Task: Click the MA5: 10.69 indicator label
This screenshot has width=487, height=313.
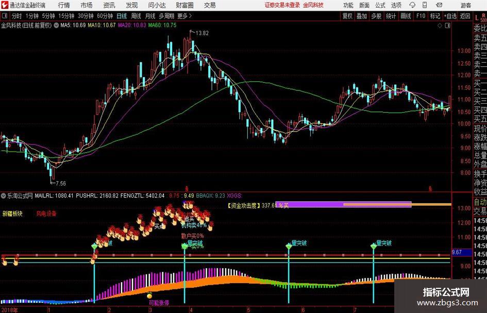Action: 73,25
